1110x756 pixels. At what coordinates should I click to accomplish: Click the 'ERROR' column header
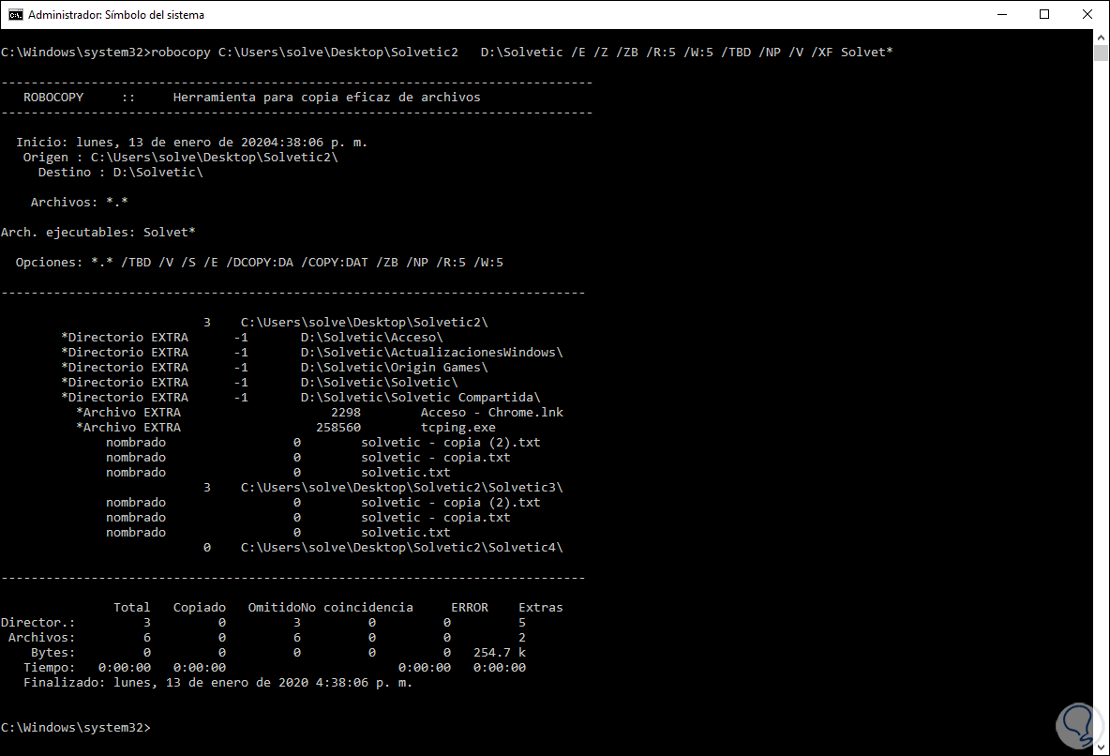click(470, 607)
